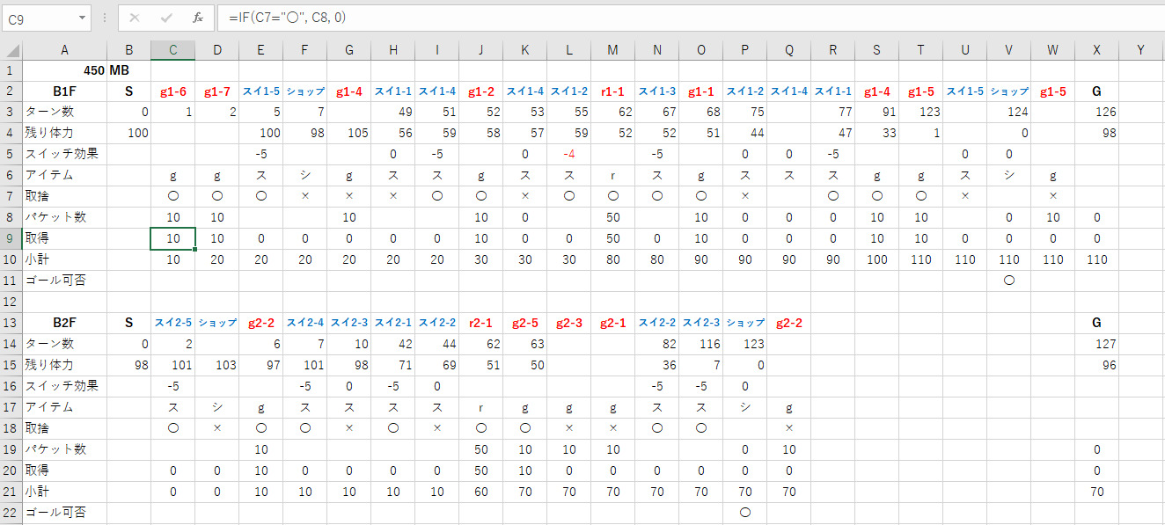Select column header X
1165x525 pixels.
click(x=1096, y=50)
